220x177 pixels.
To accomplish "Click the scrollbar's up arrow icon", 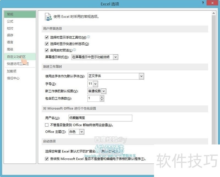I will (x=214, y=13).
